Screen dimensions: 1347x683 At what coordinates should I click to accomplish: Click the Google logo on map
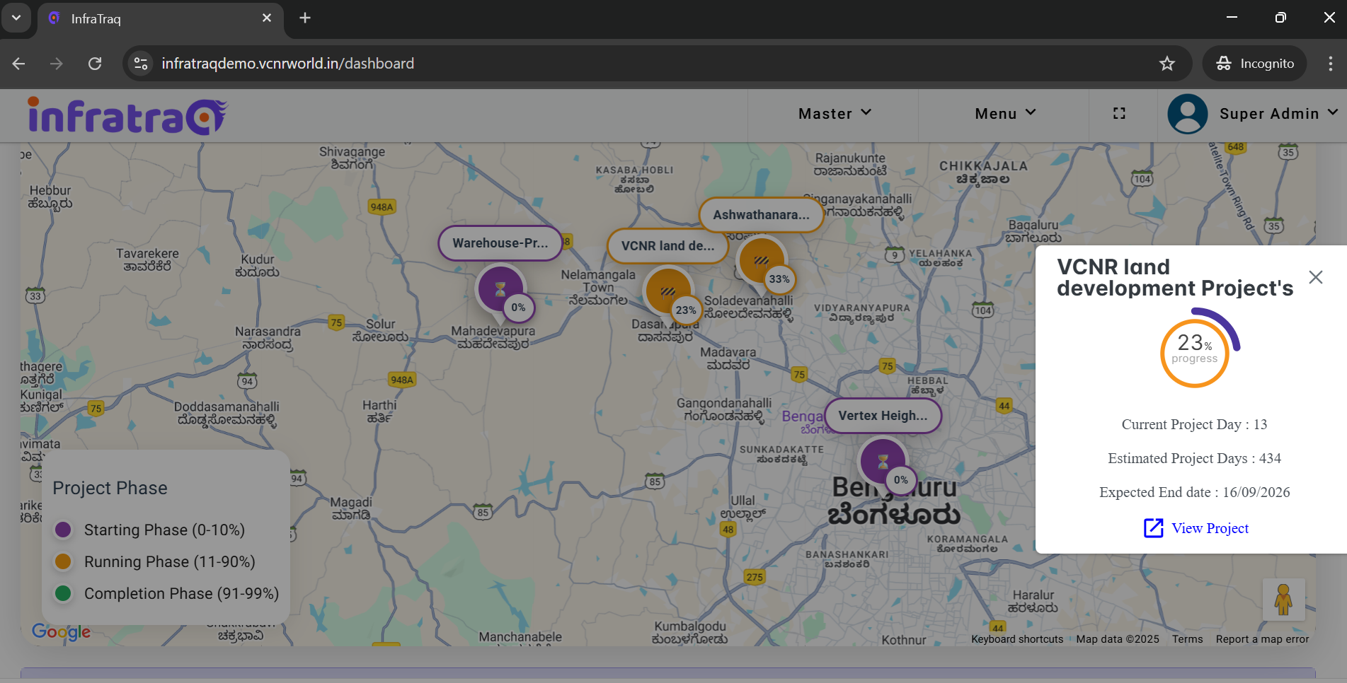tap(62, 631)
